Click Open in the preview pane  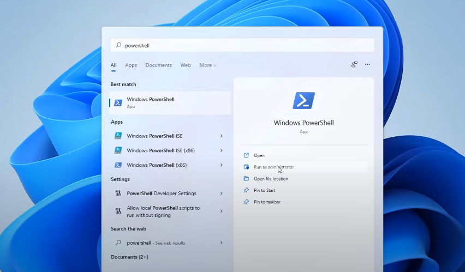pos(259,155)
